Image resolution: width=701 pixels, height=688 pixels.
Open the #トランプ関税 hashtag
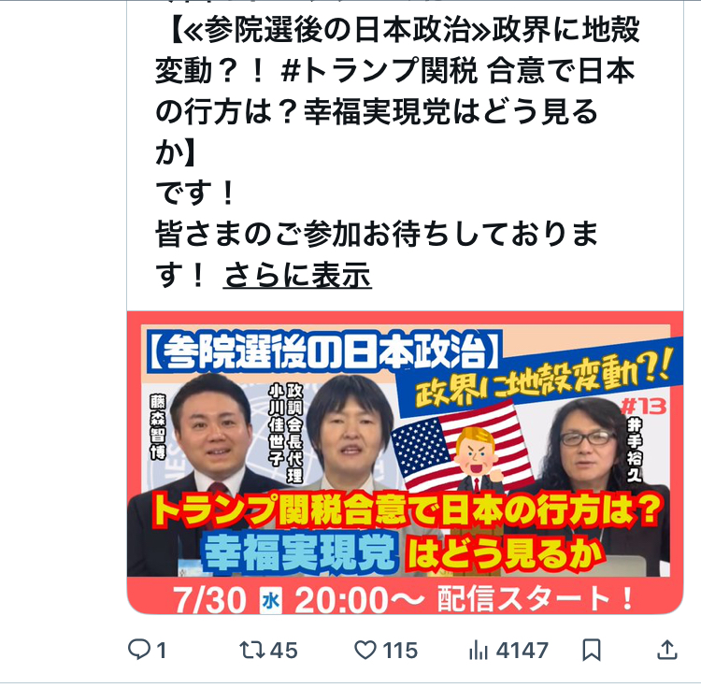(x=379, y=70)
